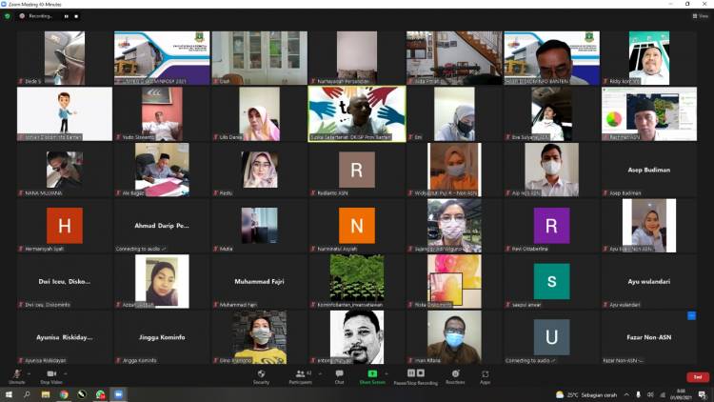Screen dimensions: 714x402
Task: Click the red End meeting button
Action: (697, 376)
